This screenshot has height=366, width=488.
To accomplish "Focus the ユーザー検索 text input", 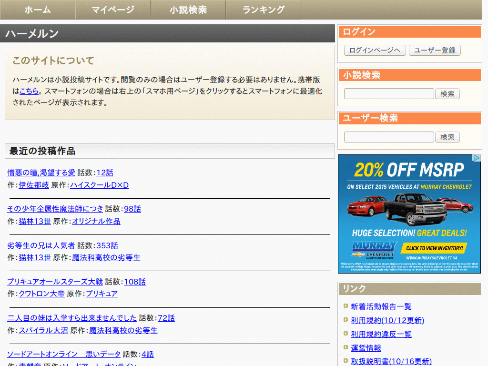I will (389, 137).
